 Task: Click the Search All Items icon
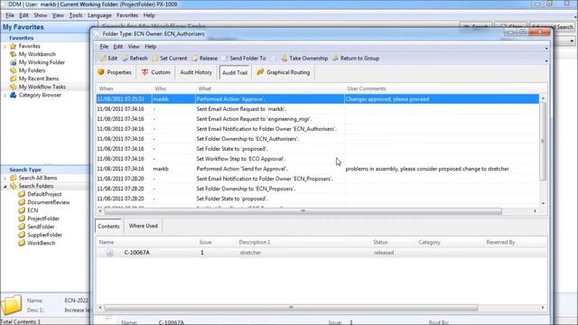(x=14, y=178)
